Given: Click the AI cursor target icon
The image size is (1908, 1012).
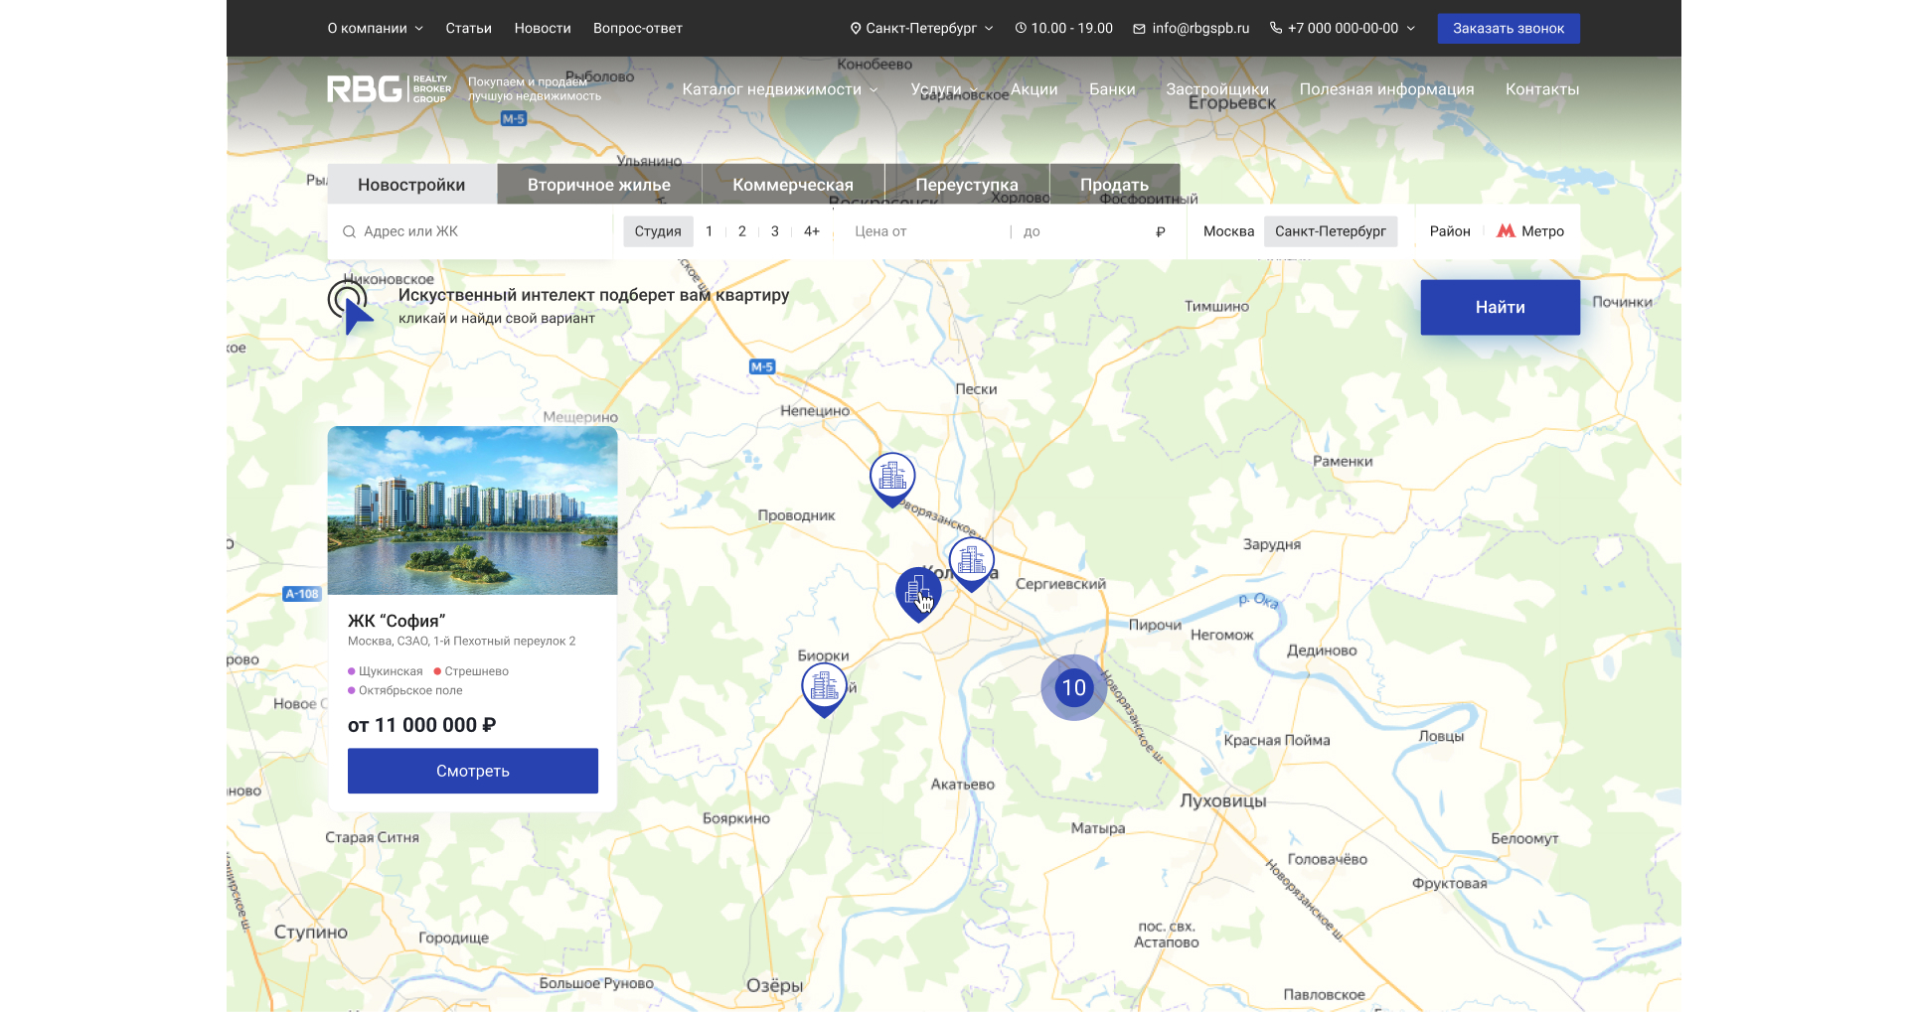Looking at the screenshot, I should pos(350,306).
